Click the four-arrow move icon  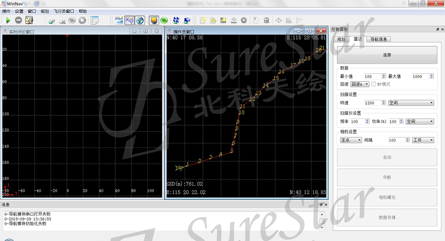coord(279,20)
